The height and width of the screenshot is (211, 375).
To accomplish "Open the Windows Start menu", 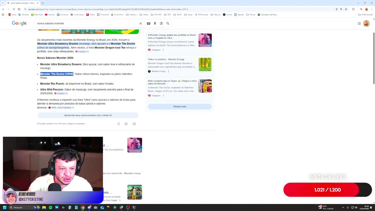I will click(4, 207).
